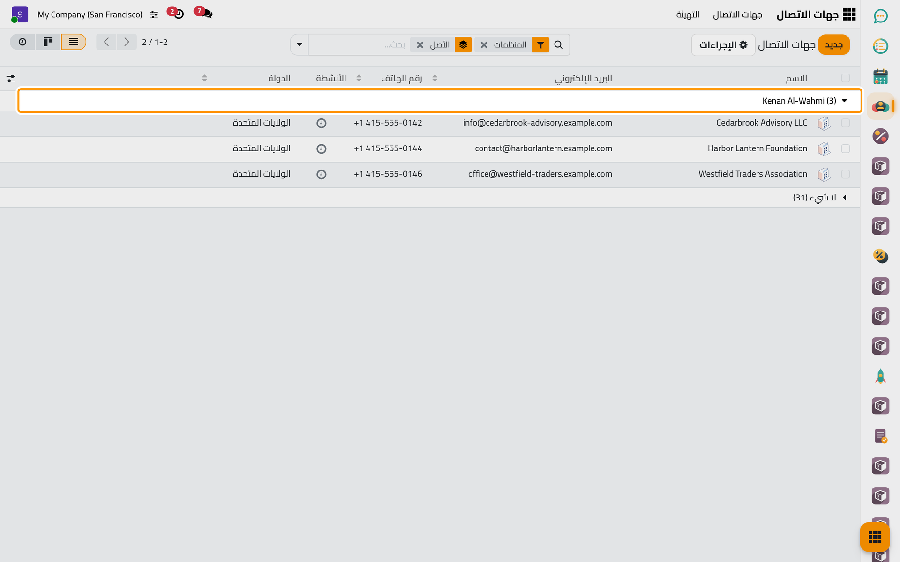900x562 pixels.
Task: Open the search options dropdown arrow
Action: pyautogui.click(x=300, y=45)
